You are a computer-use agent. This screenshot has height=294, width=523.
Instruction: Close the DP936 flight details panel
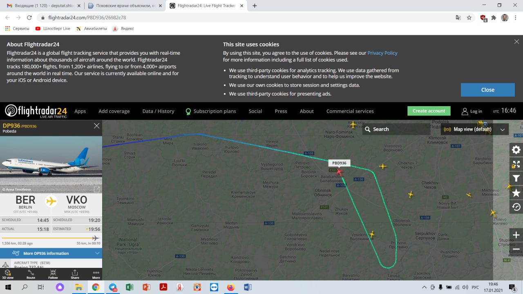96,126
